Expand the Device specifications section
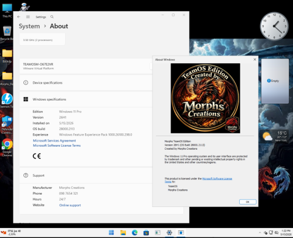 pyautogui.click(x=86, y=82)
